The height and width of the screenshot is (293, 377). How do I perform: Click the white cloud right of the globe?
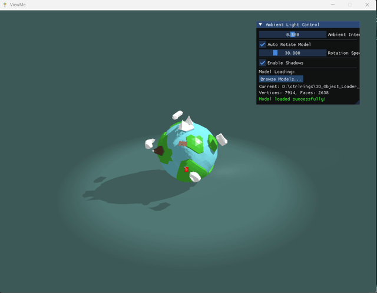tap(221, 139)
